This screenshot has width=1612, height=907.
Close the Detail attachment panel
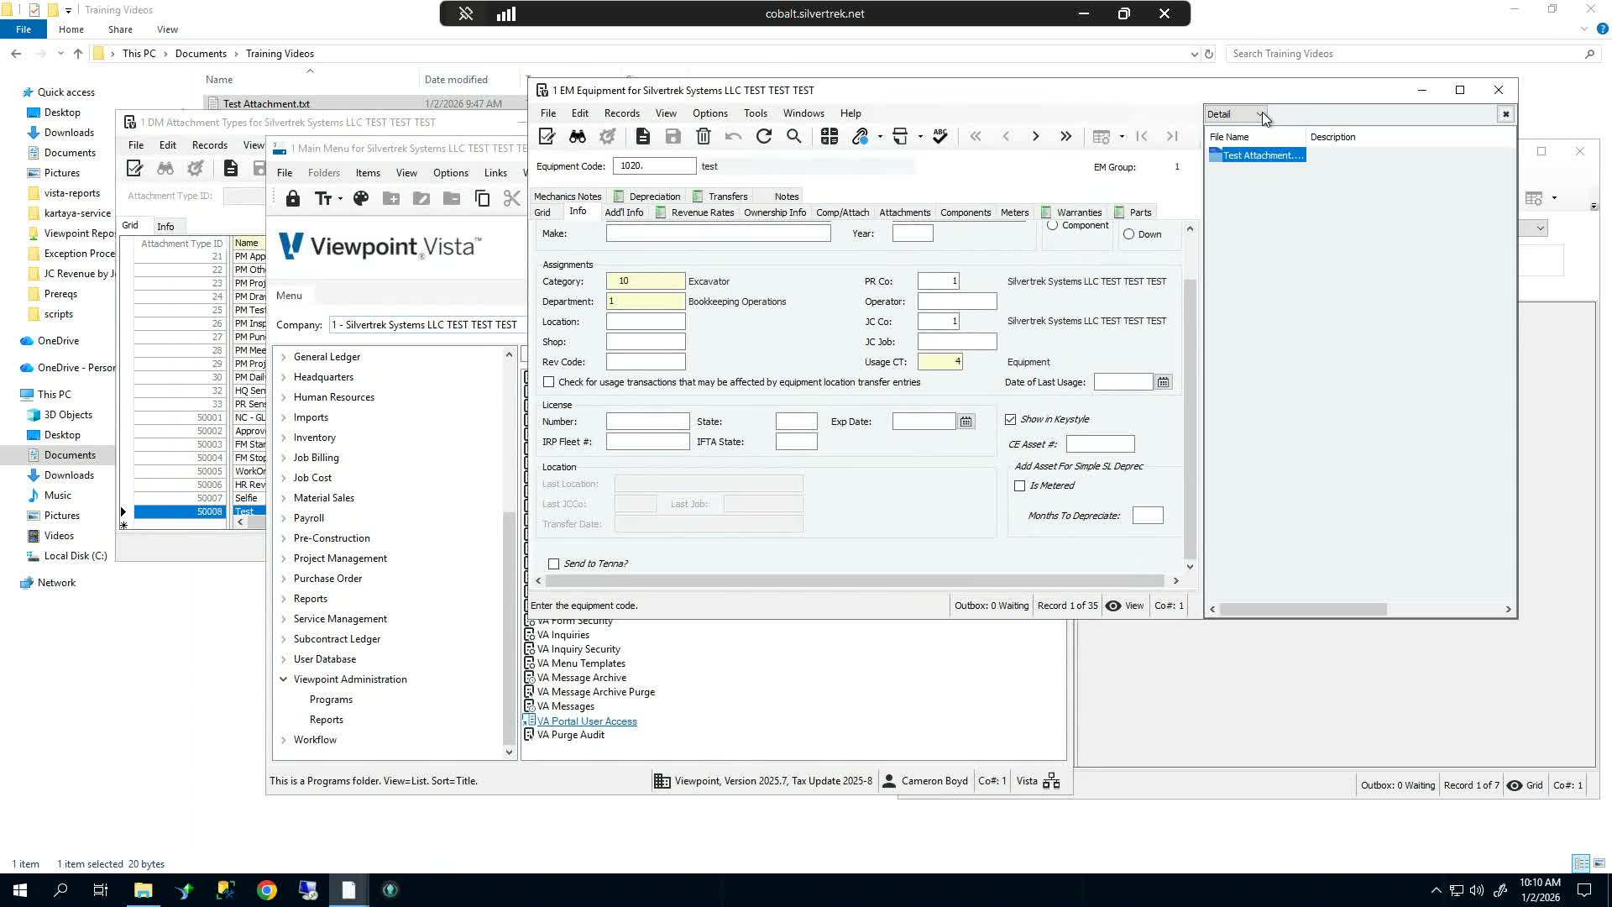[x=1506, y=114]
